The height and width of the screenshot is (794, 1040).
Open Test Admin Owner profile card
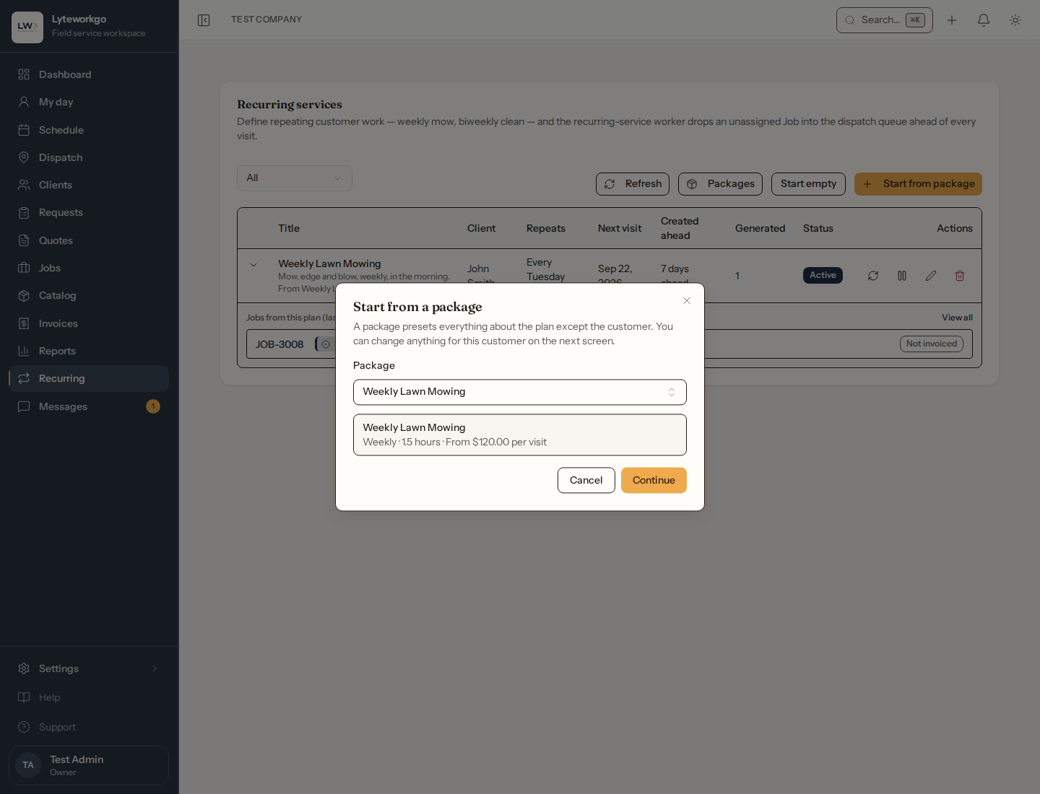tap(89, 765)
